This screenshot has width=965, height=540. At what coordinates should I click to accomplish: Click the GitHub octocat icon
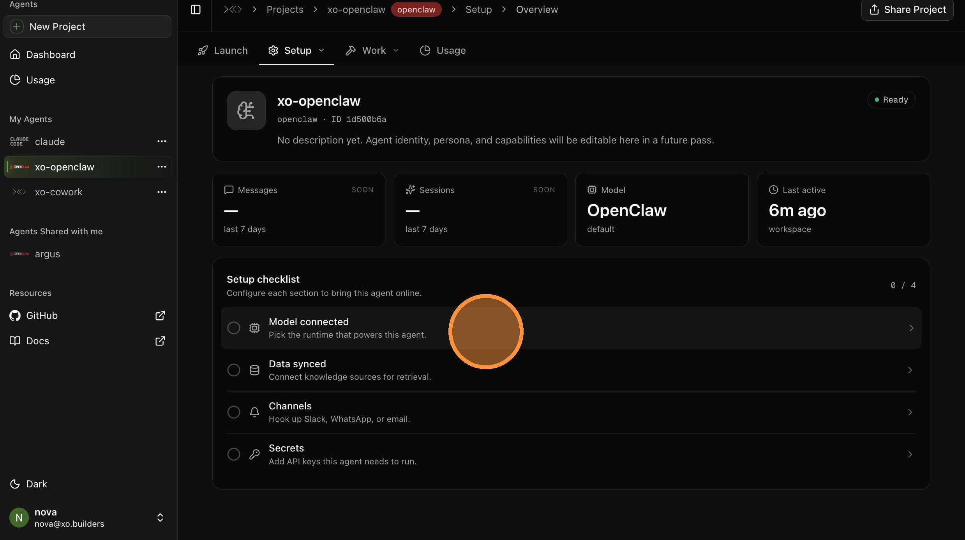click(15, 315)
